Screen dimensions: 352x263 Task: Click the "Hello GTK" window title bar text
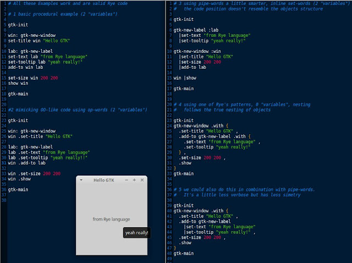(x=104, y=180)
